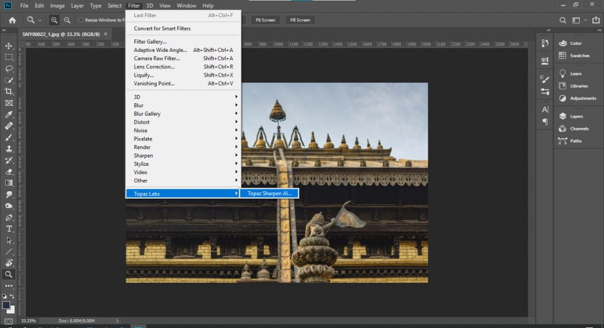
Task: Select the Frame tool
Action: pos(9,103)
